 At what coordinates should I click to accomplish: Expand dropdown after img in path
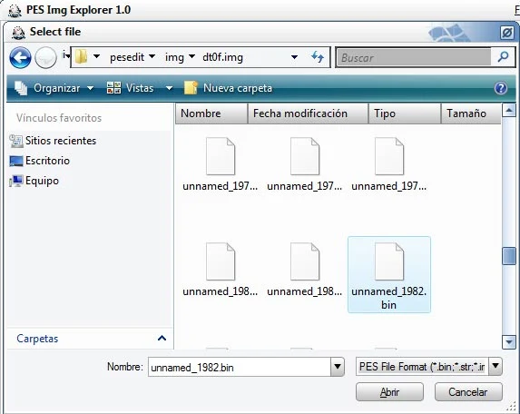click(x=191, y=56)
